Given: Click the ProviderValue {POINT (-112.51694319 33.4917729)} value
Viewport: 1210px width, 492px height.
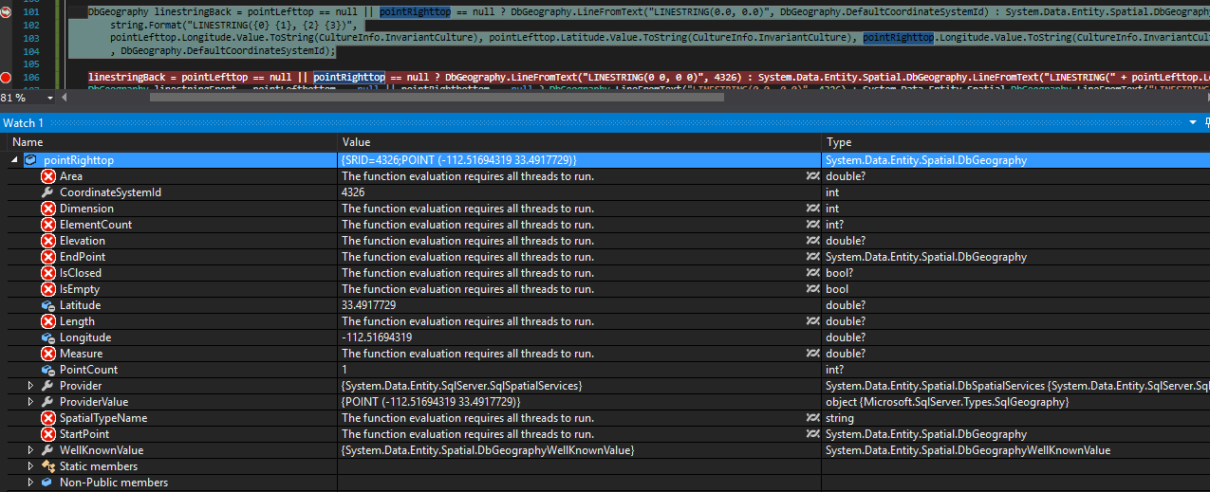Looking at the screenshot, I should click(x=431, y=402).
